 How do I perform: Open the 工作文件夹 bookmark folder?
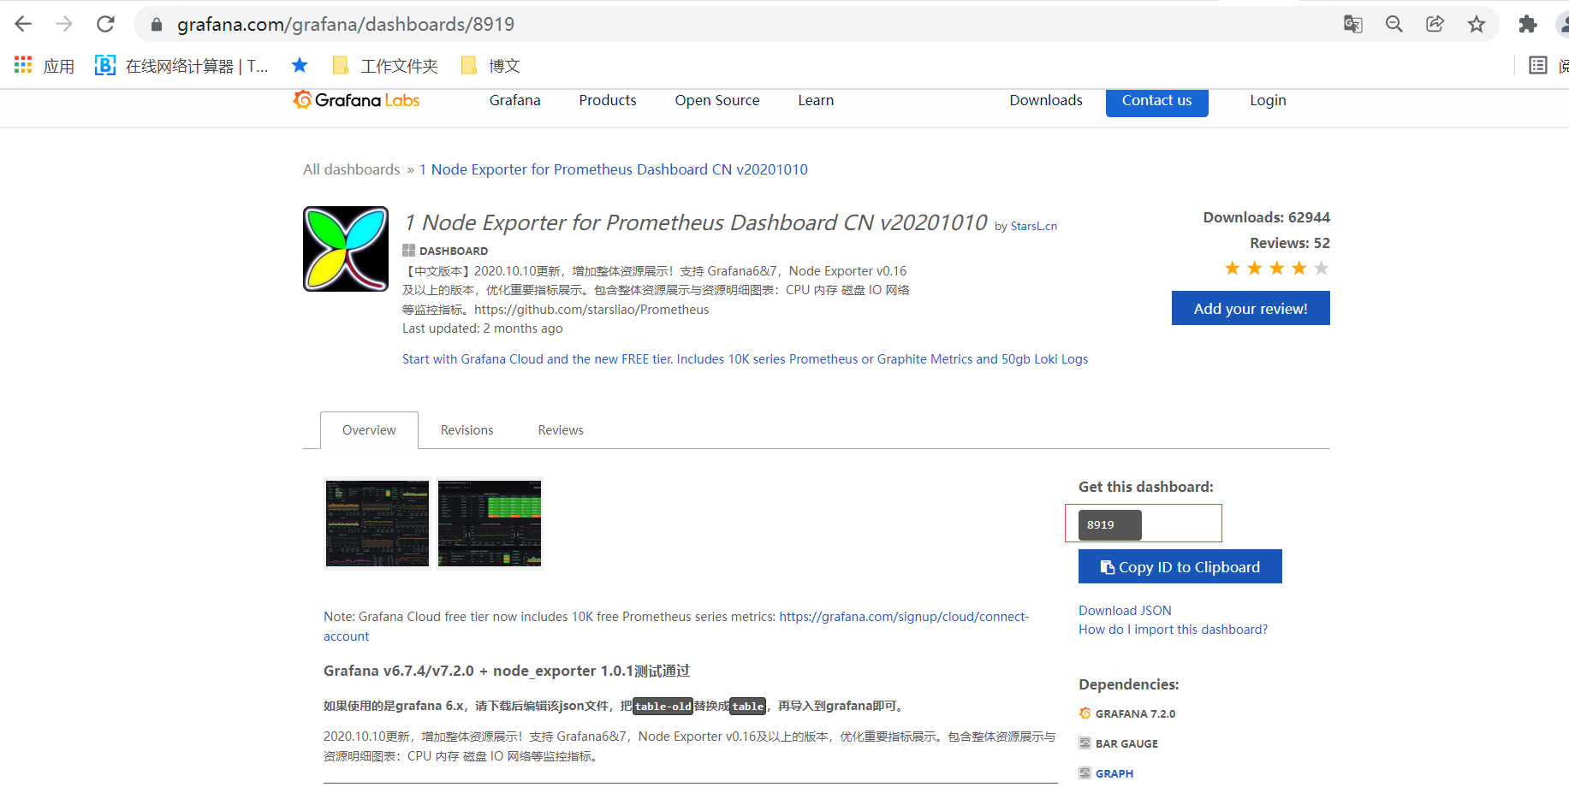coord(385,66)
